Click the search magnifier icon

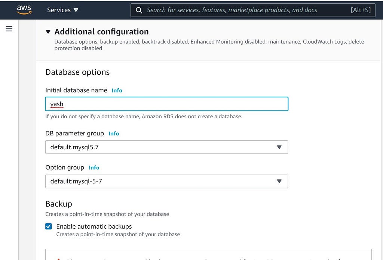(x=139, y=10)
